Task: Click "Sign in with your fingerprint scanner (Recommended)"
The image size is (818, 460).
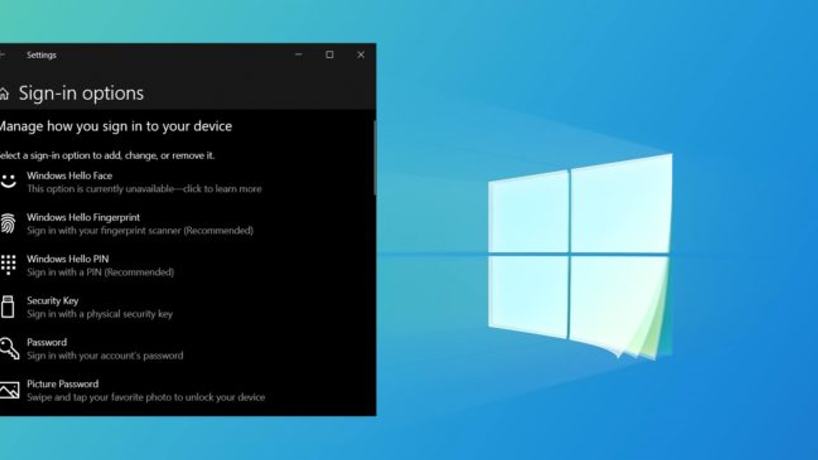Action: 140,231
